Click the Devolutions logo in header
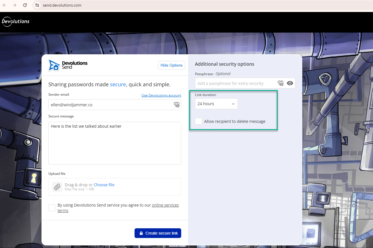 point(15,21)
